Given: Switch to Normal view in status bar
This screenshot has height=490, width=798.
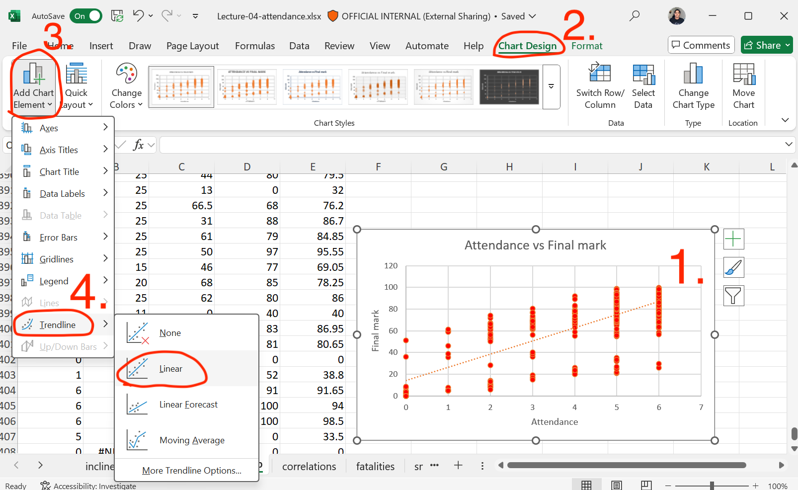Looking at the screenshot, I should click(586, 485).
